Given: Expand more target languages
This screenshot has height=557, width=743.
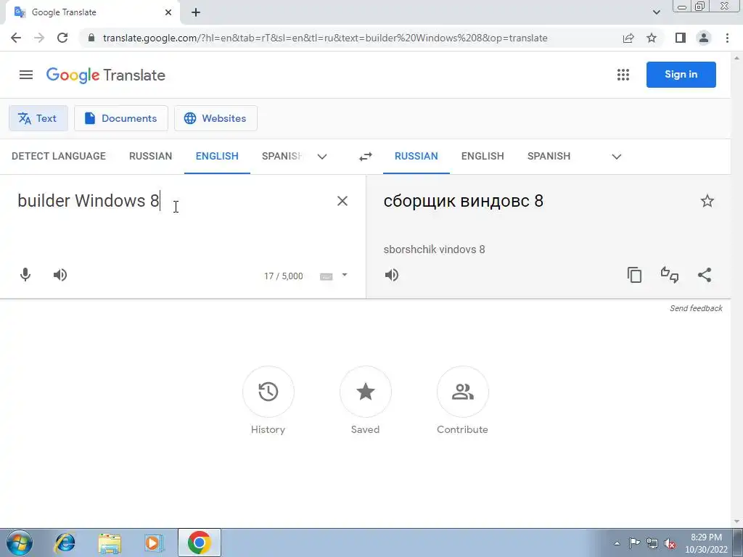Looking at the screenshot, I should pos(617,157).
